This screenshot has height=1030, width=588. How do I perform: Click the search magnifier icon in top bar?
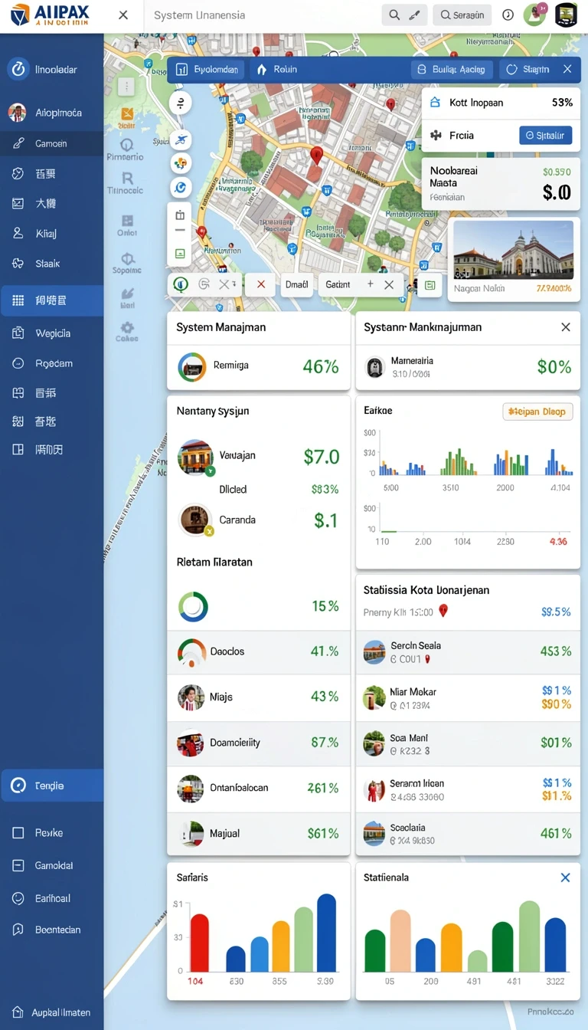(x=394, y=15)
